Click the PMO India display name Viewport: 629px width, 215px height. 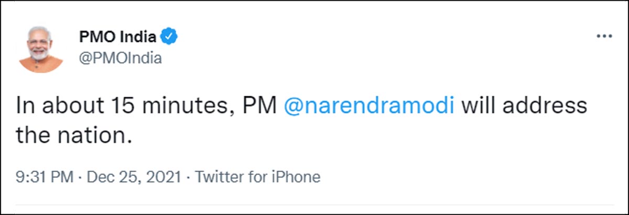pos(117,37)
